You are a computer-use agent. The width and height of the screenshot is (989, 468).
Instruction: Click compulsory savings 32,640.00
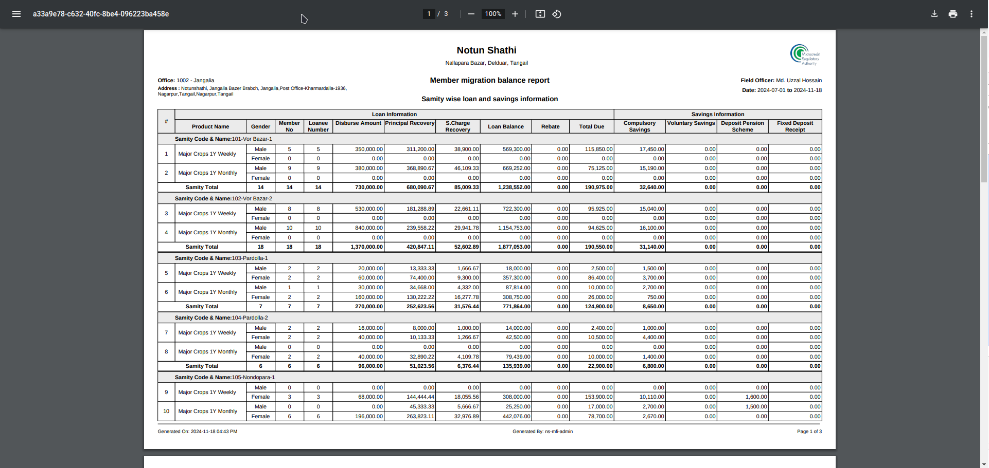[x=651, y=187]
